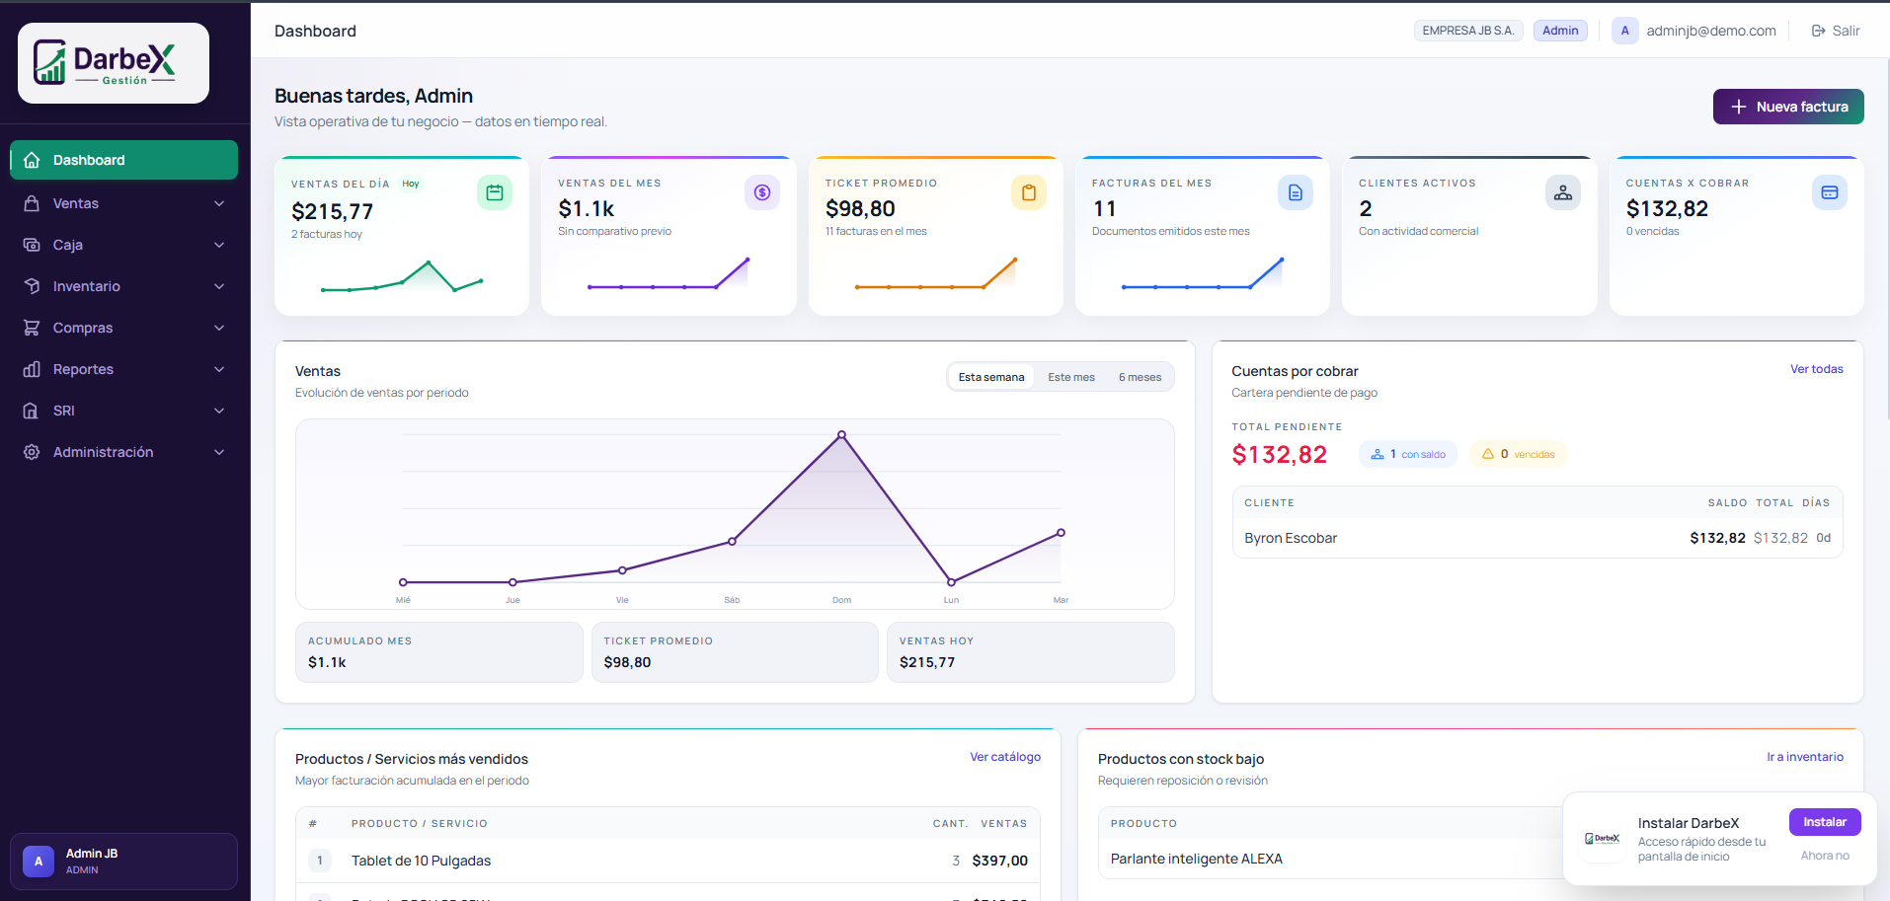Click the Administración gear icon
The height and width of the screenshot is (901, 1890).
click(x=32, y=452)
